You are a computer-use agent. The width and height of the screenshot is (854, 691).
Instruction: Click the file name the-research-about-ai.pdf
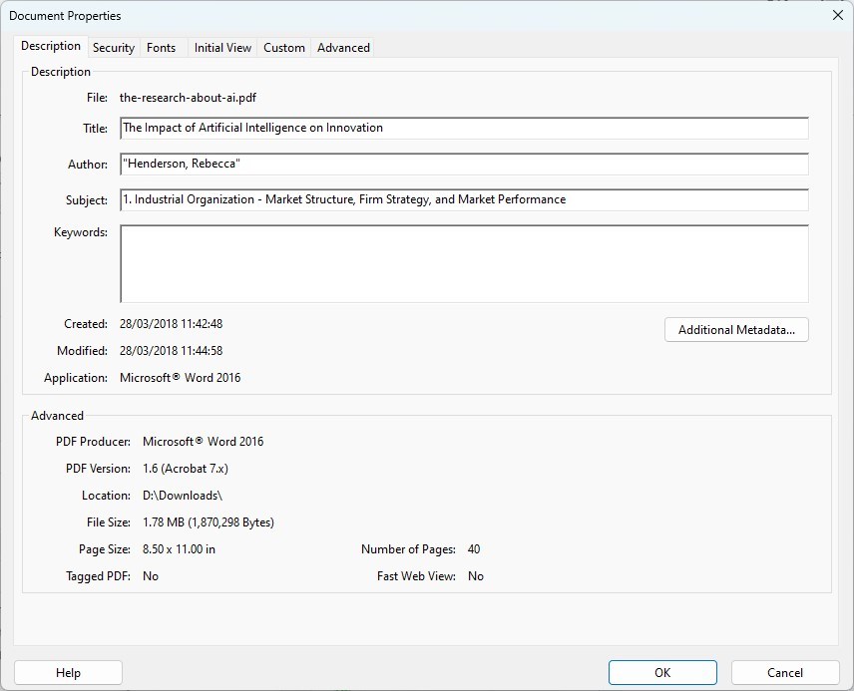[x=188, y=98]
